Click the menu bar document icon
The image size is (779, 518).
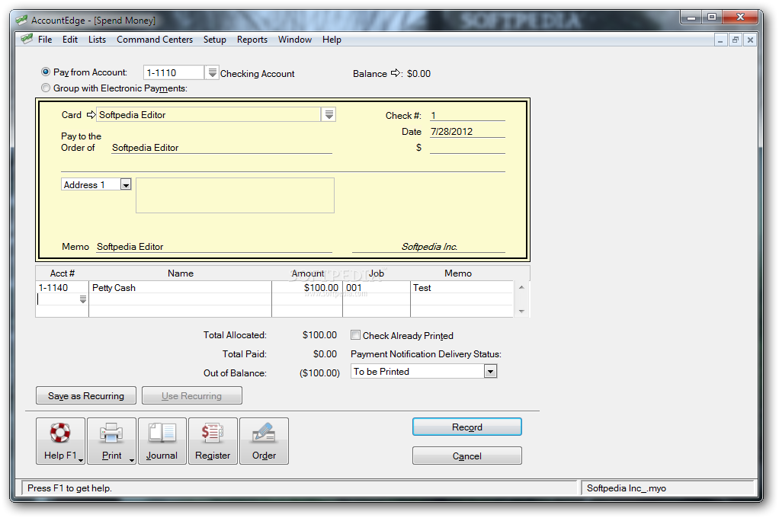[x=27, y=39]
